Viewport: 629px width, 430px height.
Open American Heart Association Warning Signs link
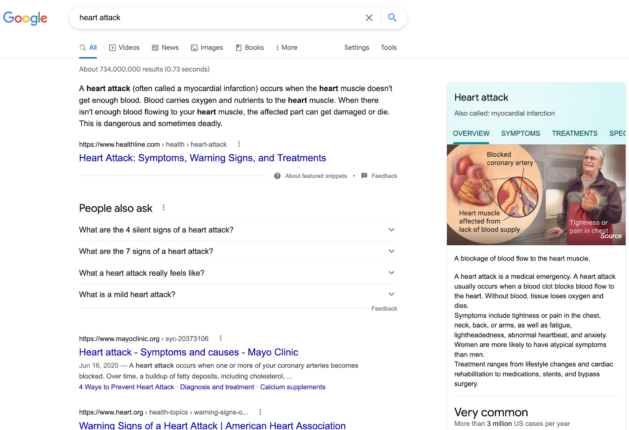click(212, 425)
